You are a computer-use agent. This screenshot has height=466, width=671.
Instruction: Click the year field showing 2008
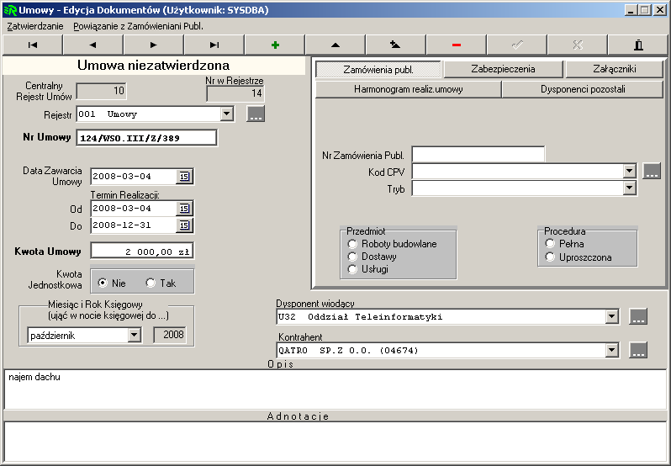[x=170, y=335]
